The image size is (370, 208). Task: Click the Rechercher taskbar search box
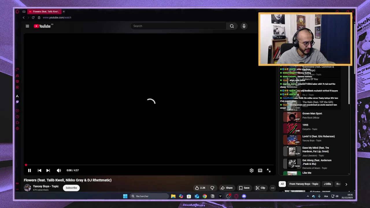[x=149, y=196]
